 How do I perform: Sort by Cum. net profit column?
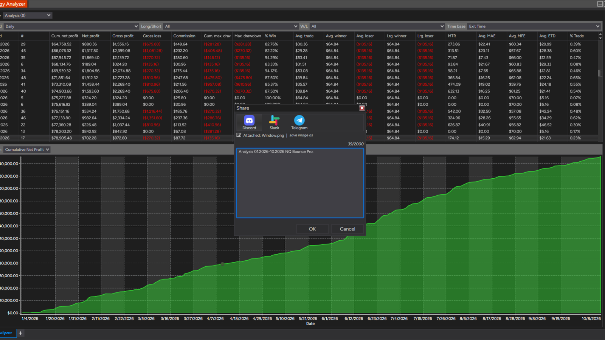[x=65, y=36]
